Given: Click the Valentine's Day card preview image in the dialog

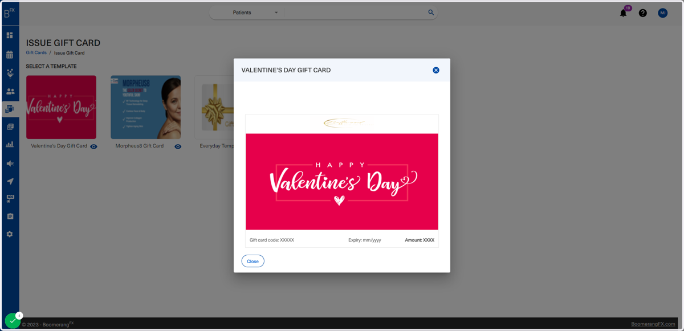Looking at the screenshot, I should pos(342,182).
